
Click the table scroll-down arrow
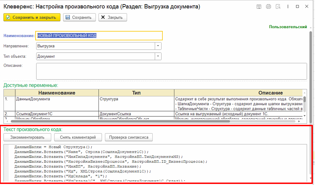click(x=304, y=116)
